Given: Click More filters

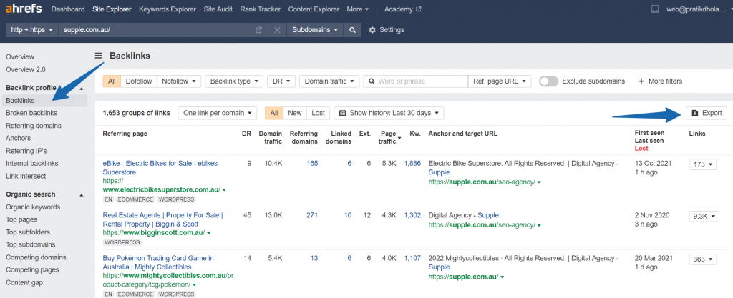Looking at the screenshot, I should tap(660, 81).
